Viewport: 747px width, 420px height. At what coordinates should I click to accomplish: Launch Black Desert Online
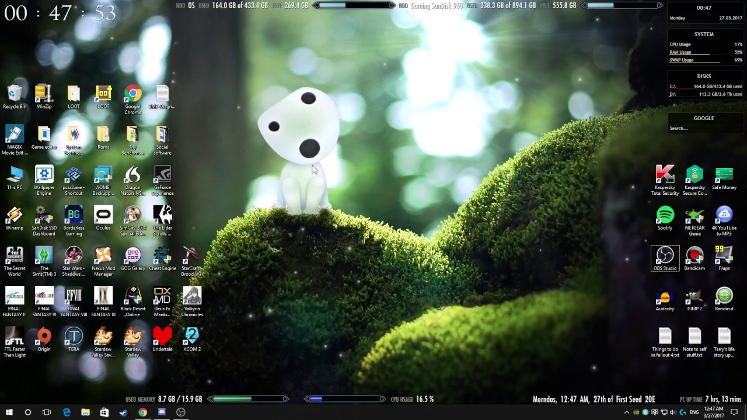coord(132,302)
